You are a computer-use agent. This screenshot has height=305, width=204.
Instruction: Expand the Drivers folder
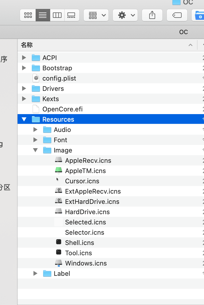click(x=24, y=88)
